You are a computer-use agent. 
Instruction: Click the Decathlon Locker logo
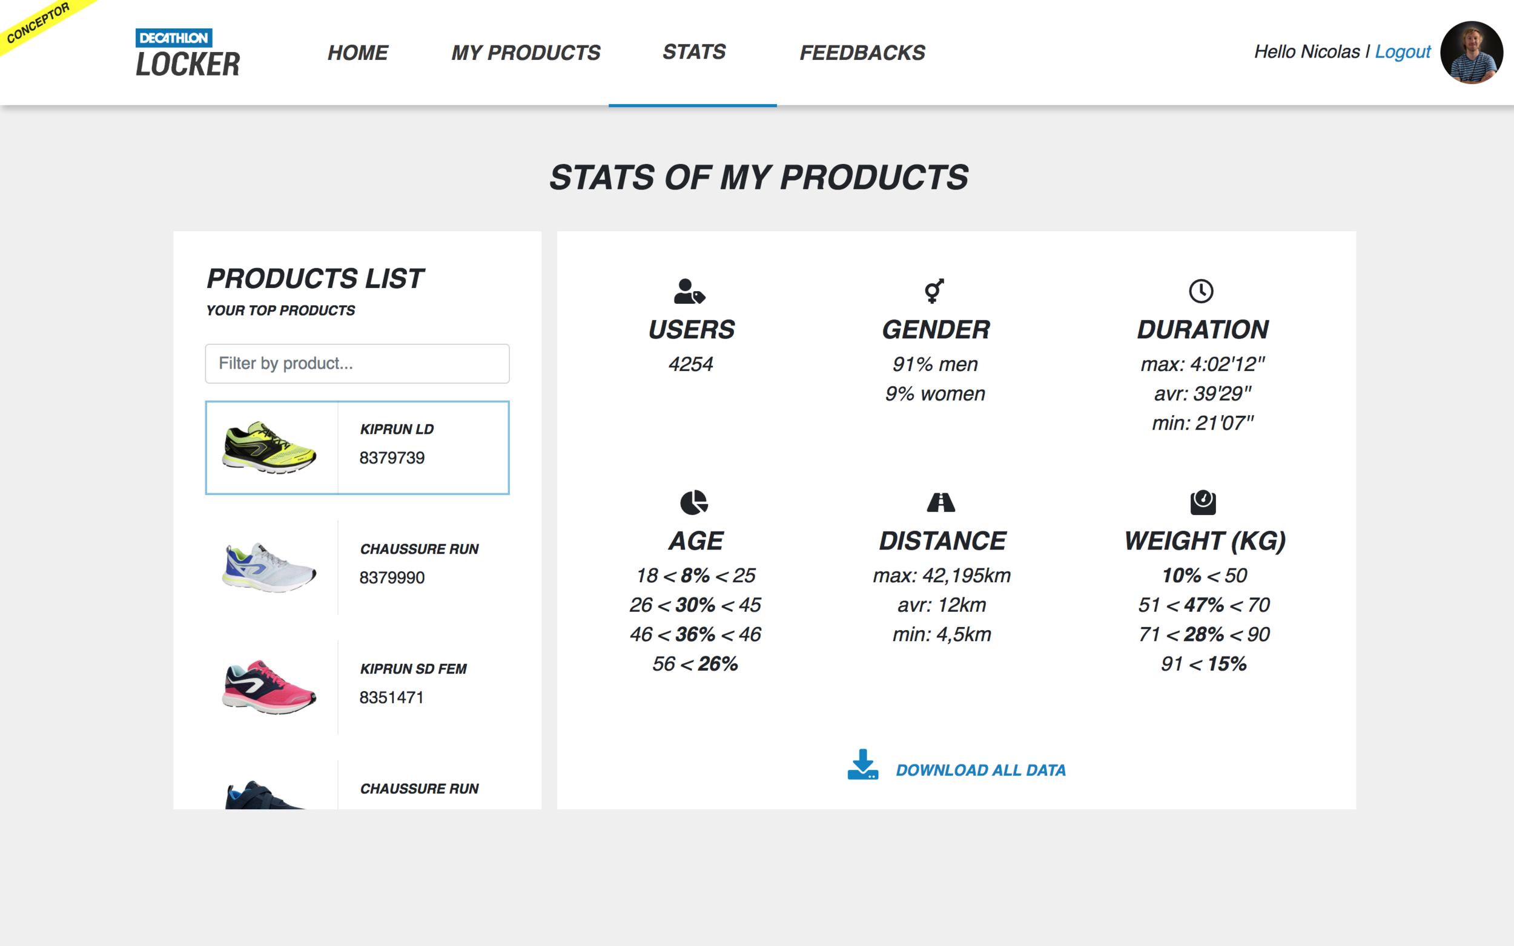point(187,53)
